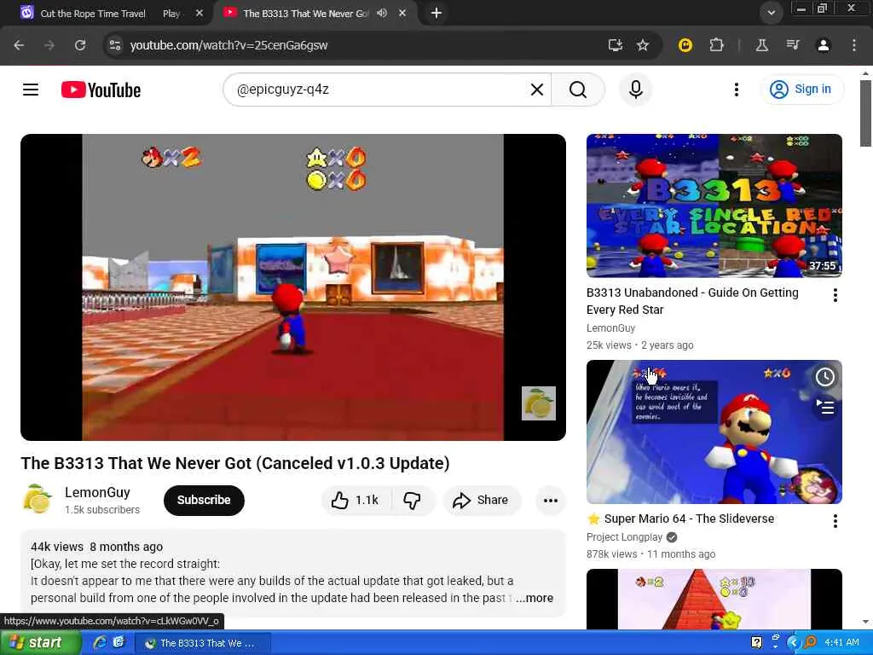Image resolution: width=873 pixels, height=655 pixels.
Task: Open B3313 Unabandoned guide video title
Action: tap(692, 301)
